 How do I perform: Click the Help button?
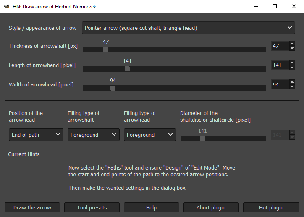click(x=152, y=207)
